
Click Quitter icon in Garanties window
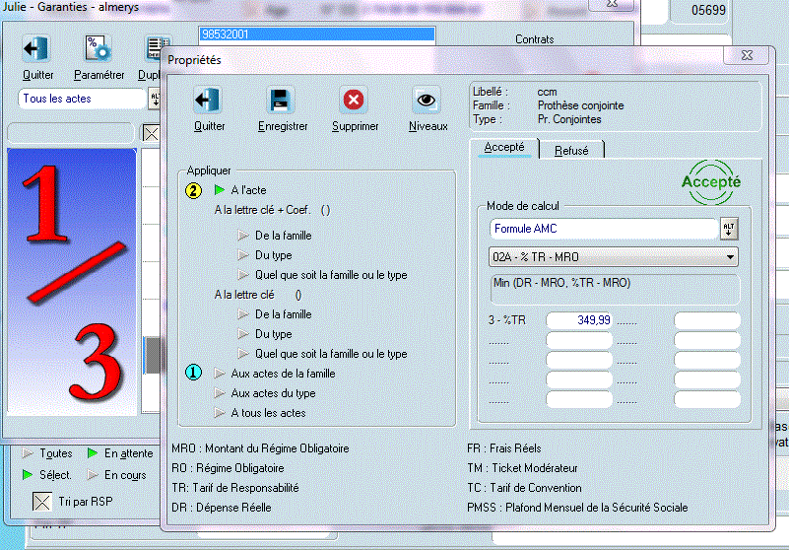point(37,49)
